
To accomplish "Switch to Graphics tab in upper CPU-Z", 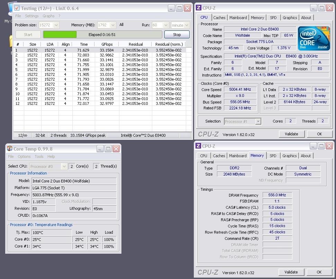I will [290, 18].
